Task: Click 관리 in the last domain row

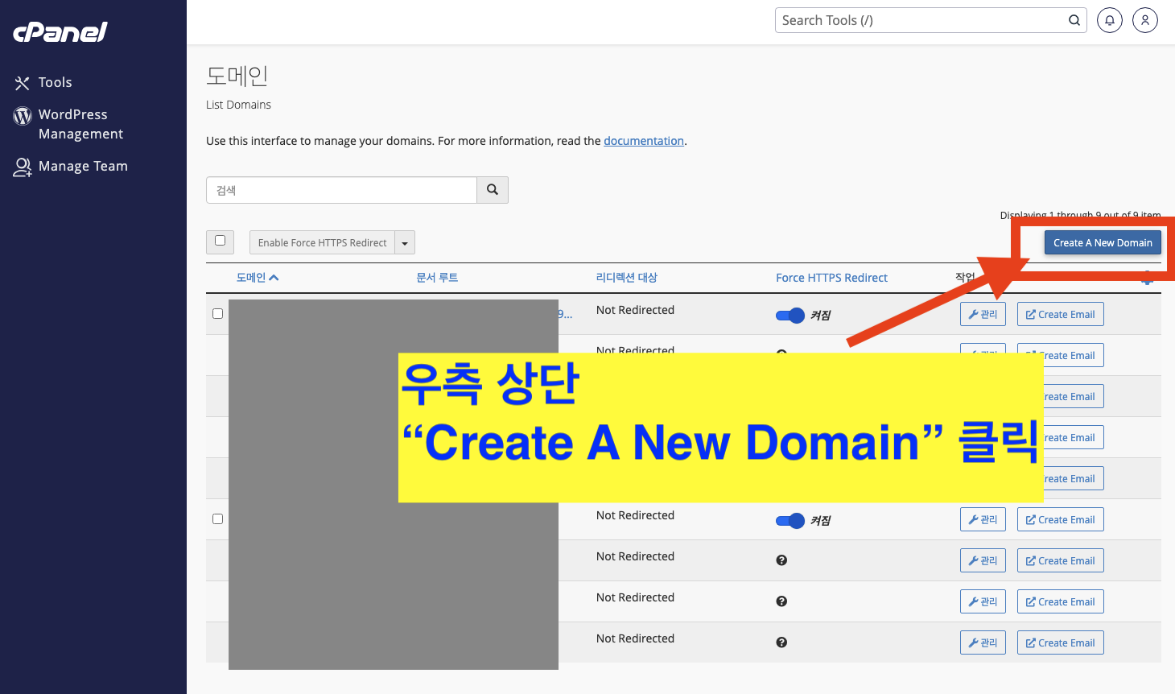Action: click(983, 642)
